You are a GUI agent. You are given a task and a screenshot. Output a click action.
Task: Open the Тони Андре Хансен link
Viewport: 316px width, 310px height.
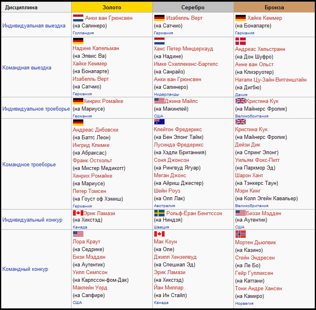tap(259, 289)
